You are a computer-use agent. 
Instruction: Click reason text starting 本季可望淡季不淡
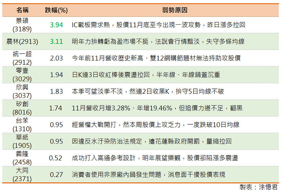(x=148, y=91)
